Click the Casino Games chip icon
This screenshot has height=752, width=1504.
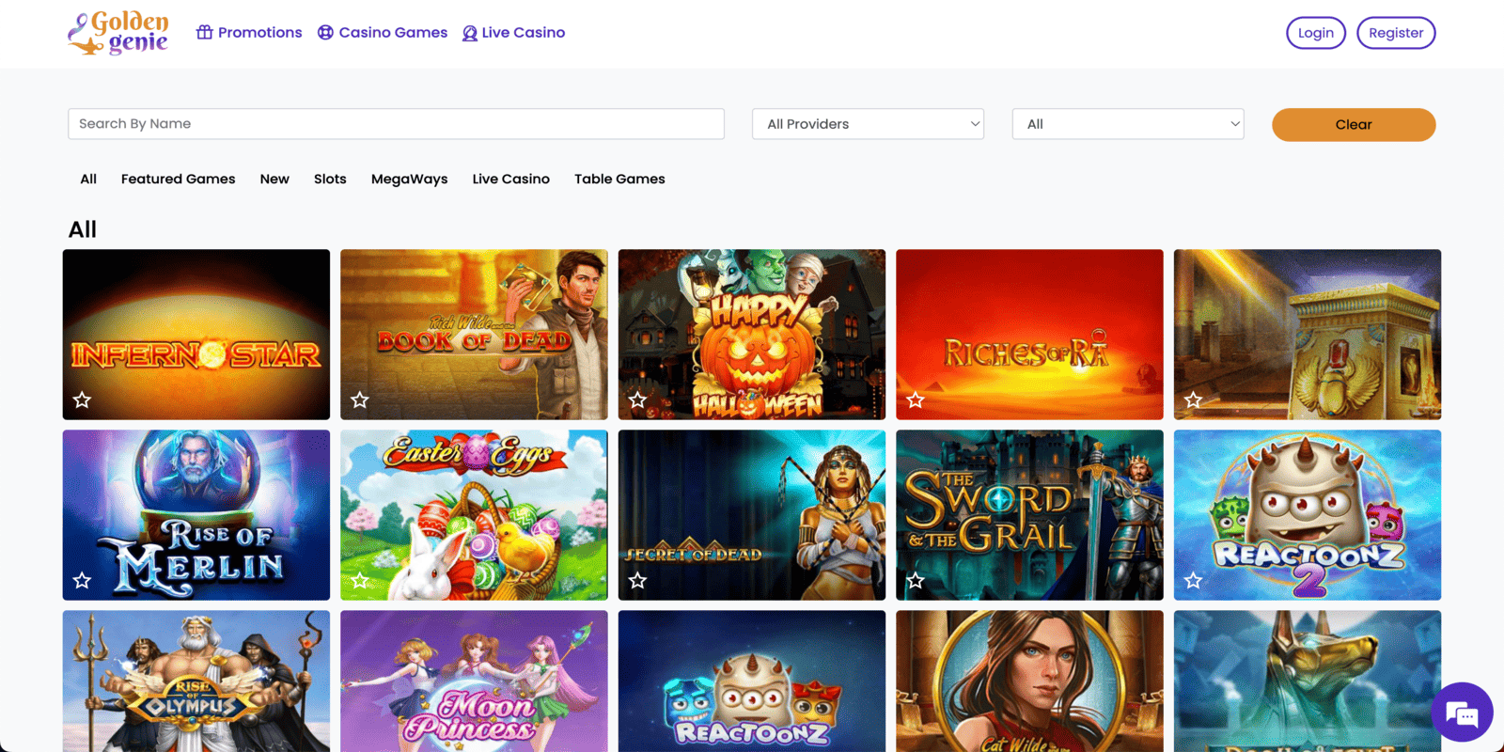point(325,33)
